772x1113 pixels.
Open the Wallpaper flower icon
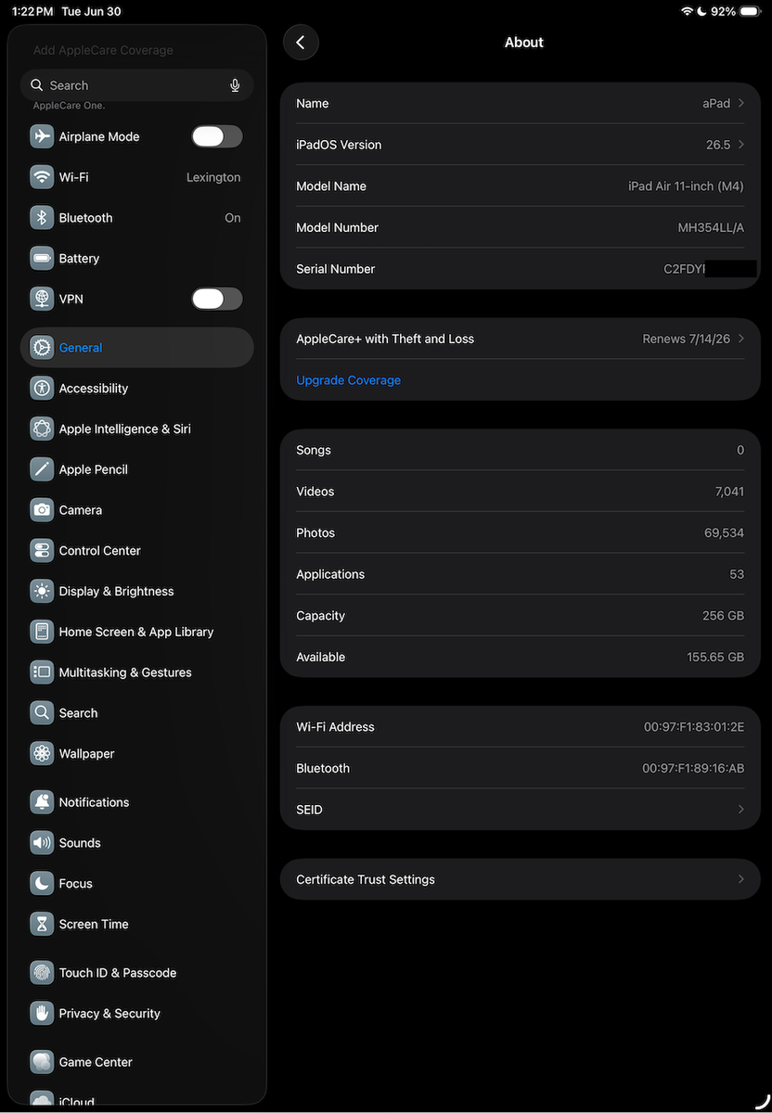tap(42, 754)
